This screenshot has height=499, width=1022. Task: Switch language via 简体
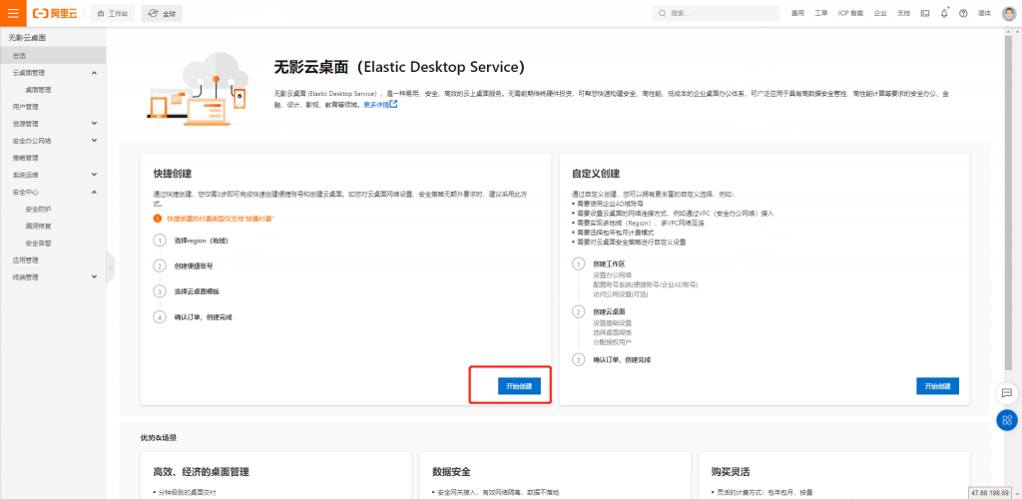tap(984, 13)
